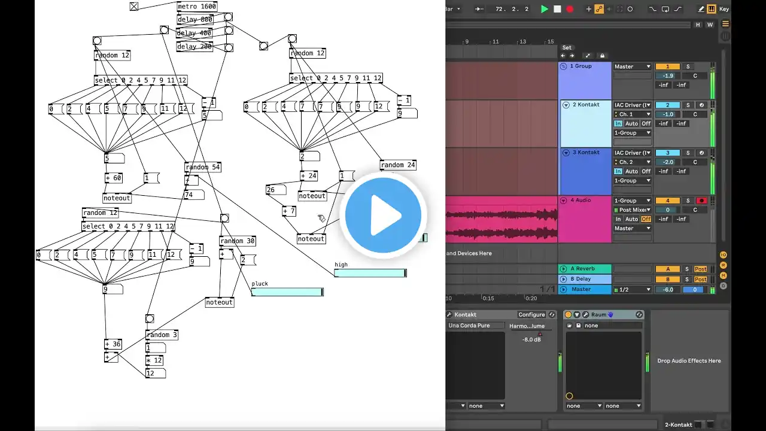Image resolution: width=766 pixels, height=431 pixels.
Task: Toggle the automation mode icon beside the lock
Action: tap(588, 56)
